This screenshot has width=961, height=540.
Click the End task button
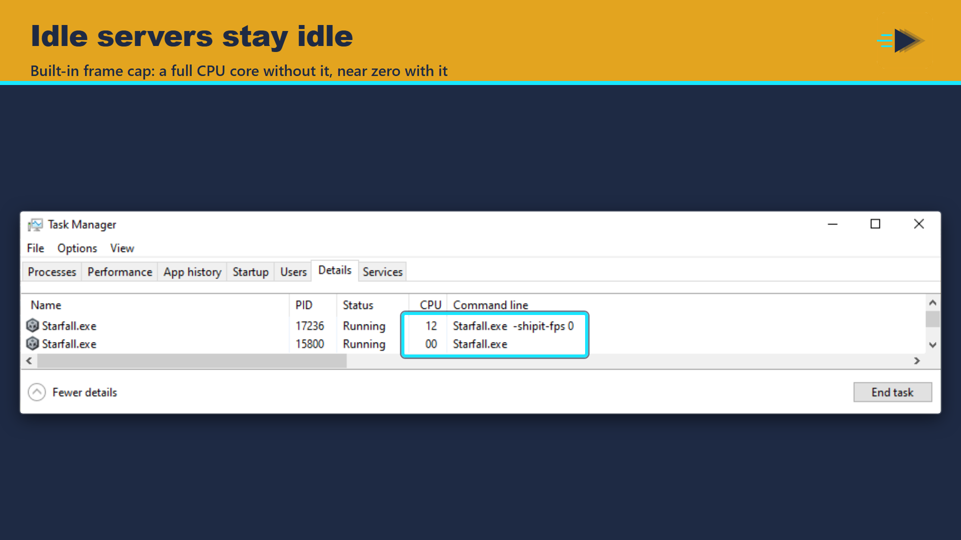click(x=892, y=392)
